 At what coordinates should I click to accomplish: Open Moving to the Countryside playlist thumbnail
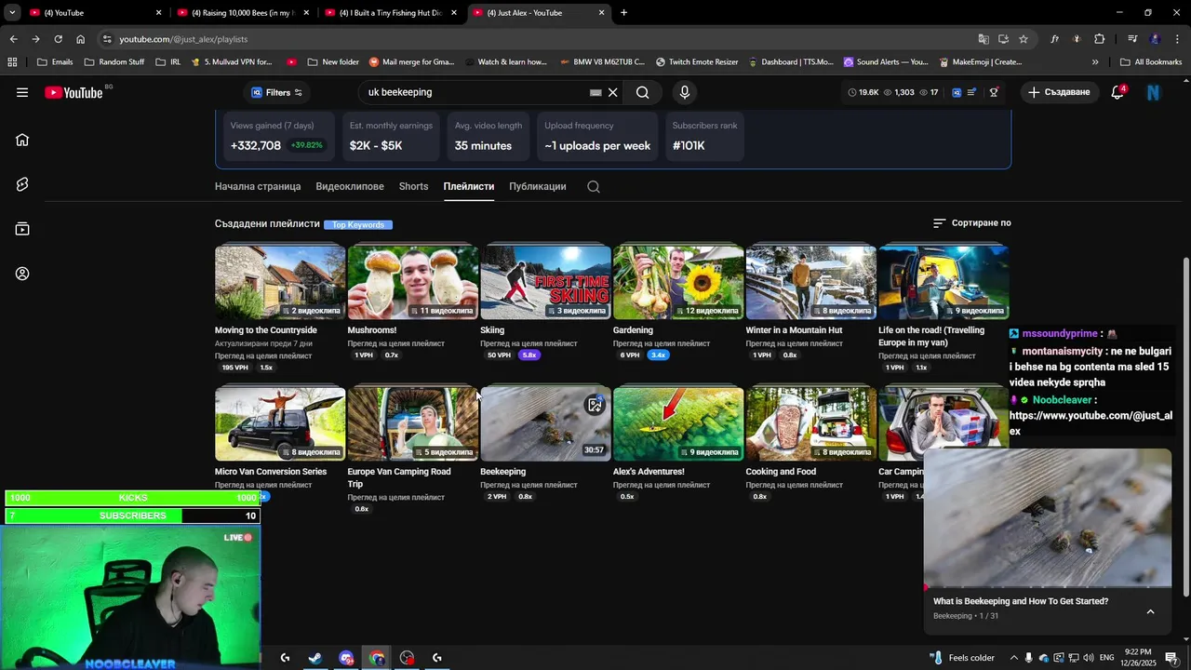(x=280, y=282)
